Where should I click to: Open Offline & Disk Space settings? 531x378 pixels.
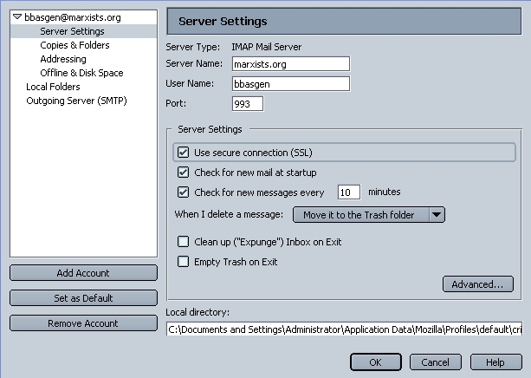(x=81, y=73)
